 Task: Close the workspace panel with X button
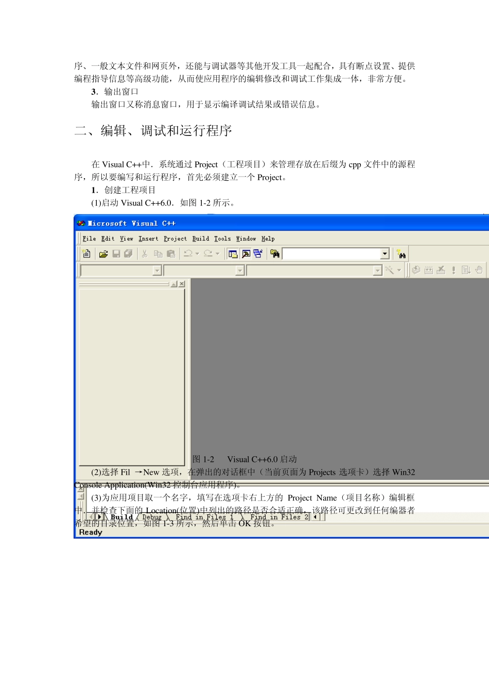tap(182, 284)
